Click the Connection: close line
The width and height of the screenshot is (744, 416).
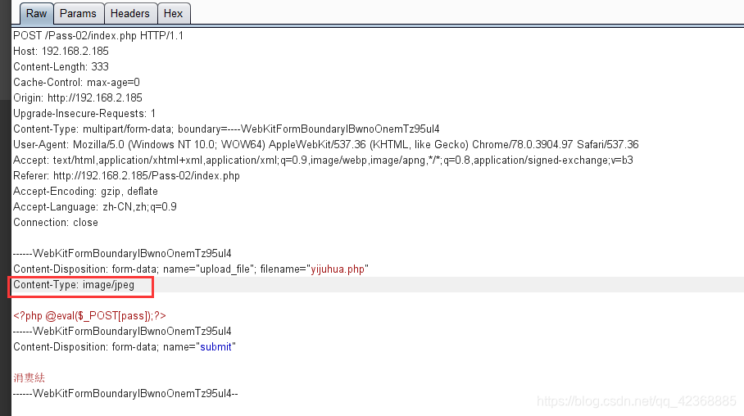(56, 223)
